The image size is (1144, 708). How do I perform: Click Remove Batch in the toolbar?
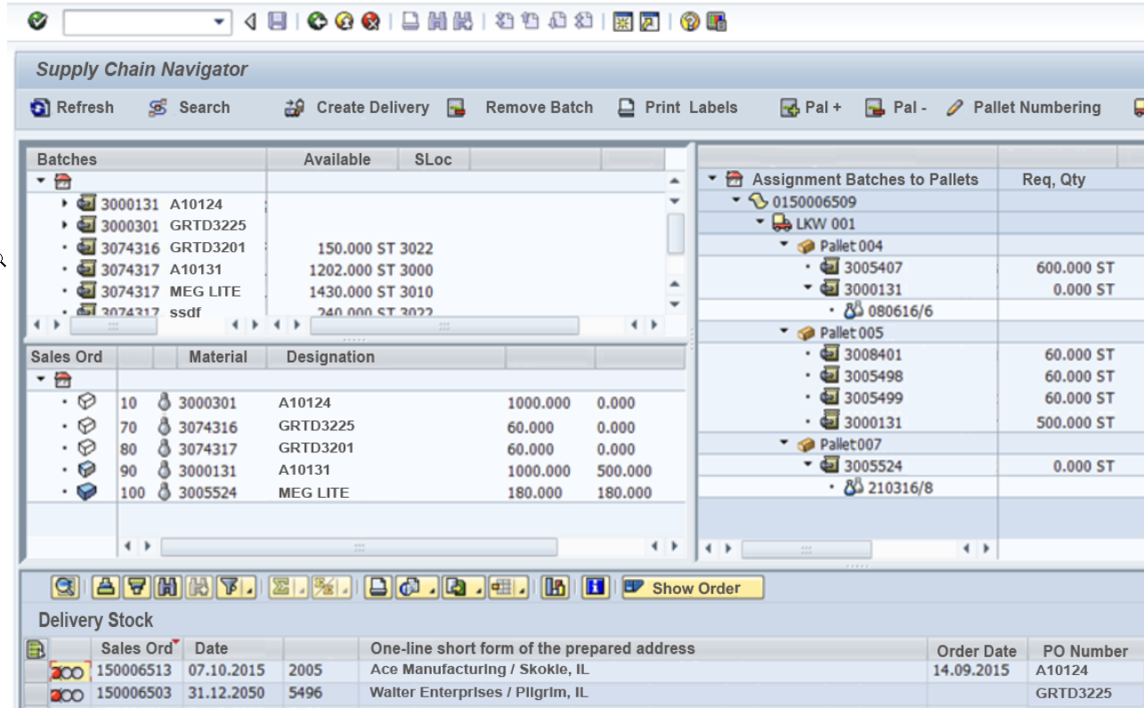521,108
